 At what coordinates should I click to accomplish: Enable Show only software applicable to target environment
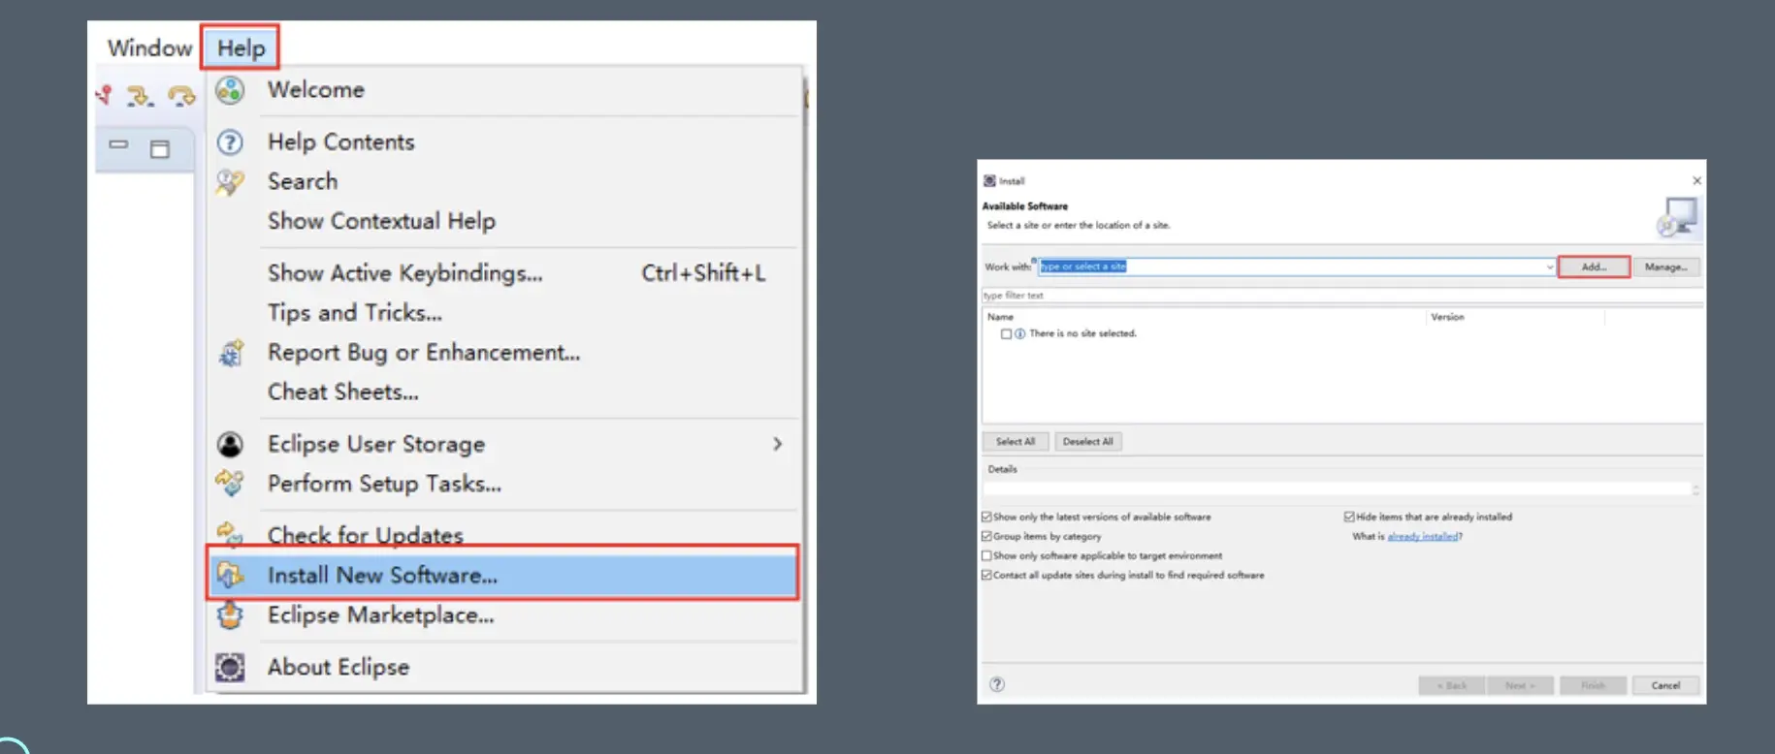coord(986,556)
